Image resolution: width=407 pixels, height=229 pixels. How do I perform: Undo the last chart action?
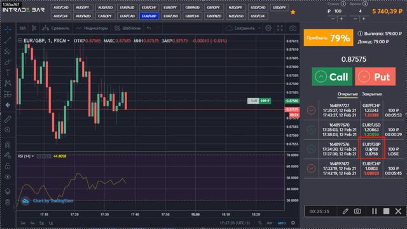[x=149, y=28]
